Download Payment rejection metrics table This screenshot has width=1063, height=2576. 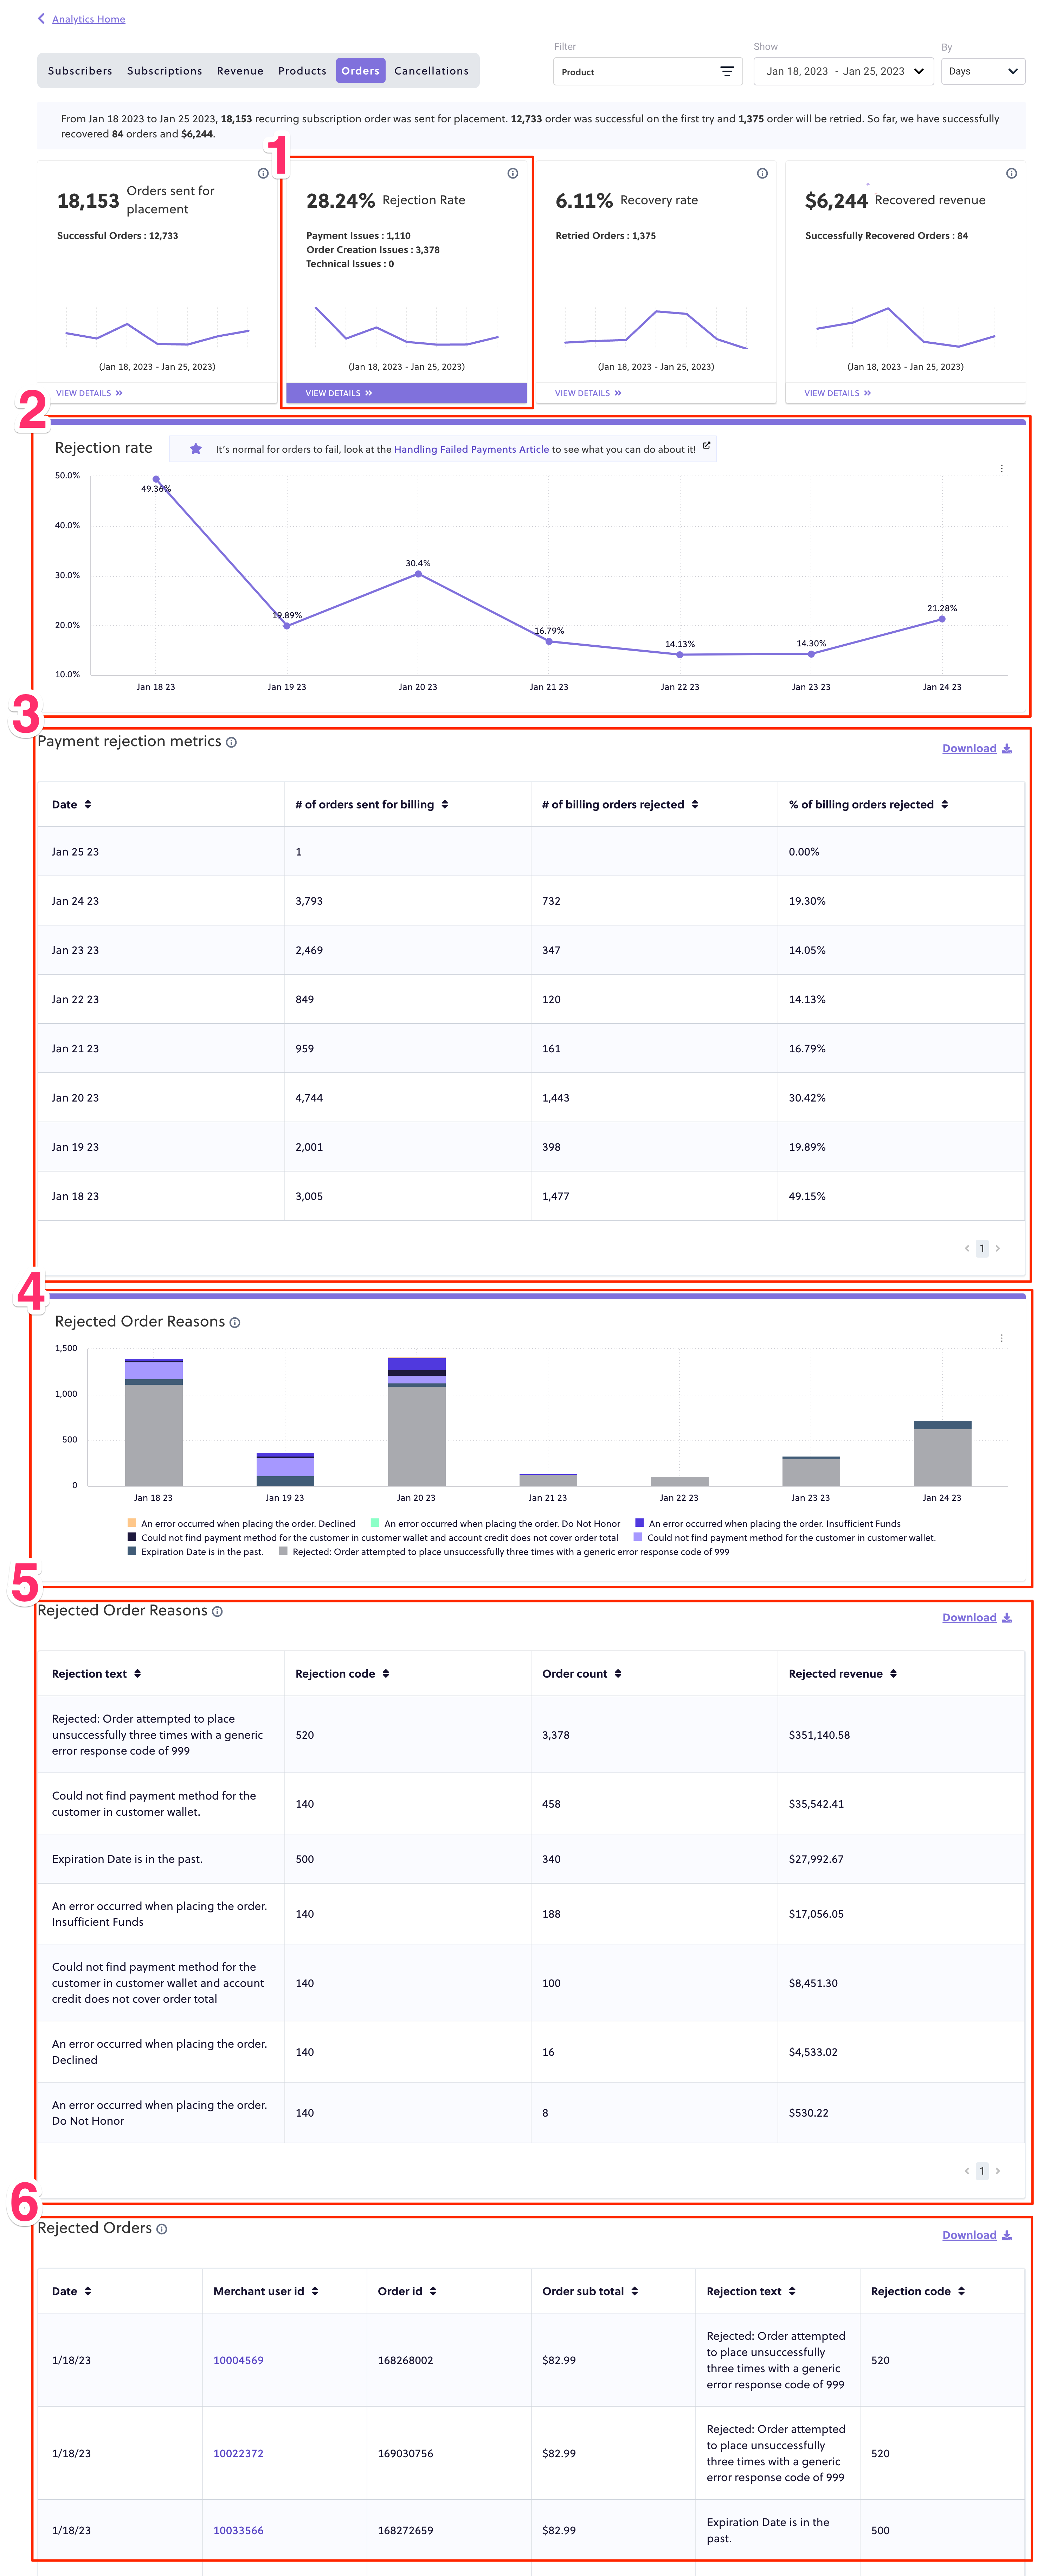[x=976, y=748]
